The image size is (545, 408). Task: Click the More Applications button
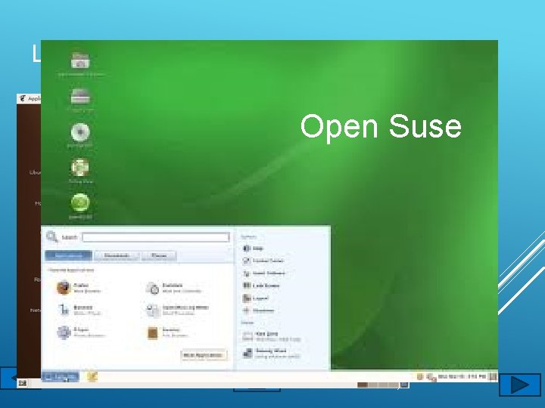coord(204,355)
